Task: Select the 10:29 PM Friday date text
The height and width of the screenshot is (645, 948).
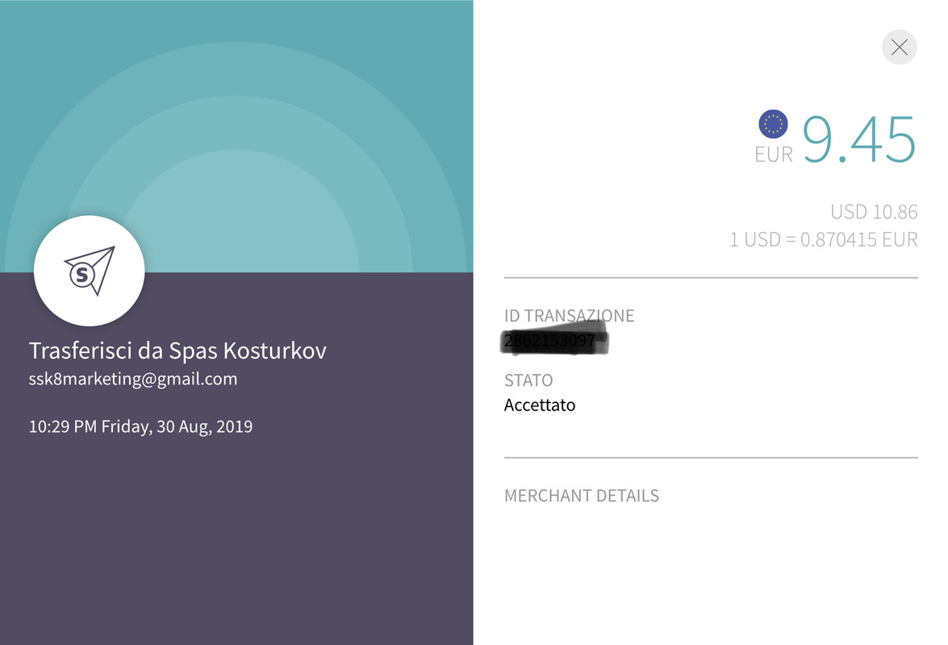Action: click(x=140, y=427)
